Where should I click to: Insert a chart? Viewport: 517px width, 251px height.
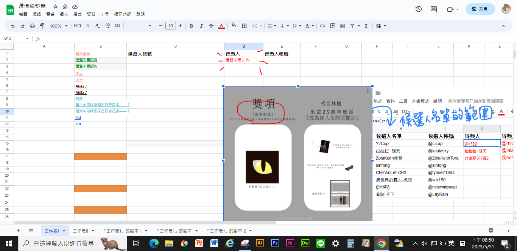(x=343, y=26)
